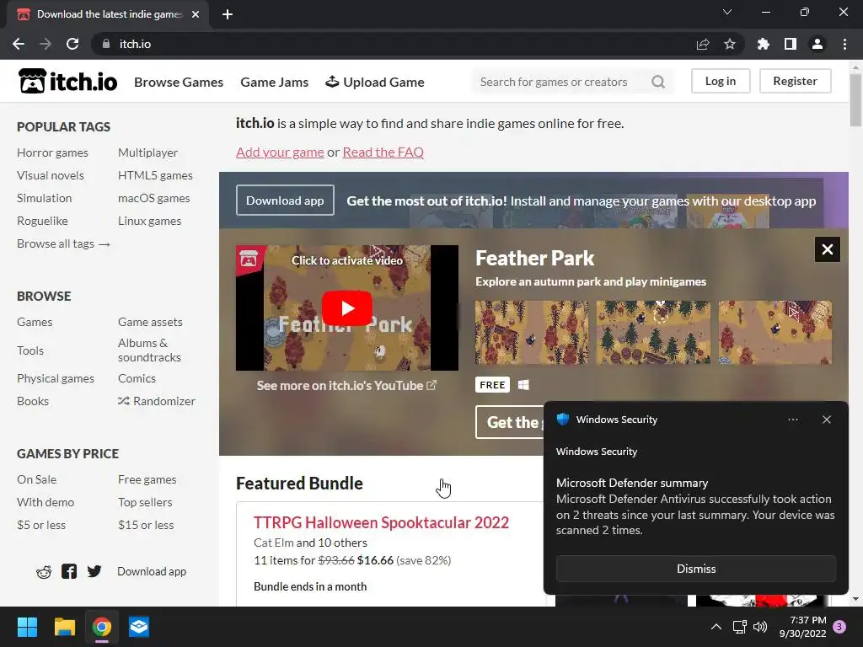Reload the current page

(x=72, y=44)
